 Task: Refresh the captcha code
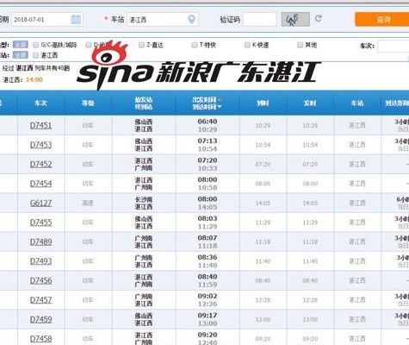click(x=318, y=19)
